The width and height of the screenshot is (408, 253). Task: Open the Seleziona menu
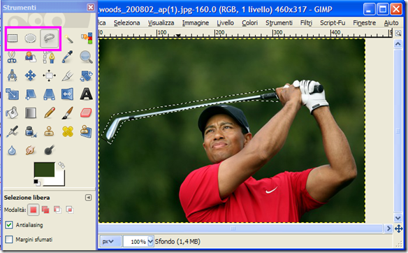[126, 23]
